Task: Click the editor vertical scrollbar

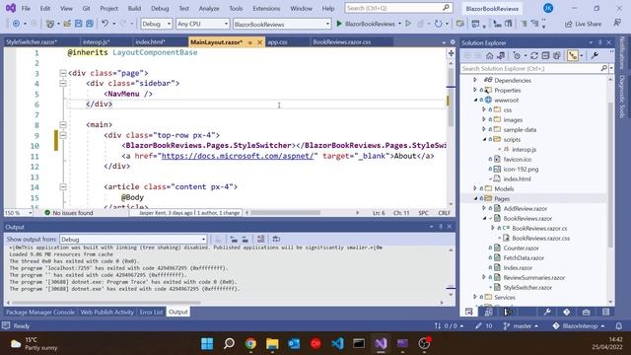Action: (x=451, y=97)
